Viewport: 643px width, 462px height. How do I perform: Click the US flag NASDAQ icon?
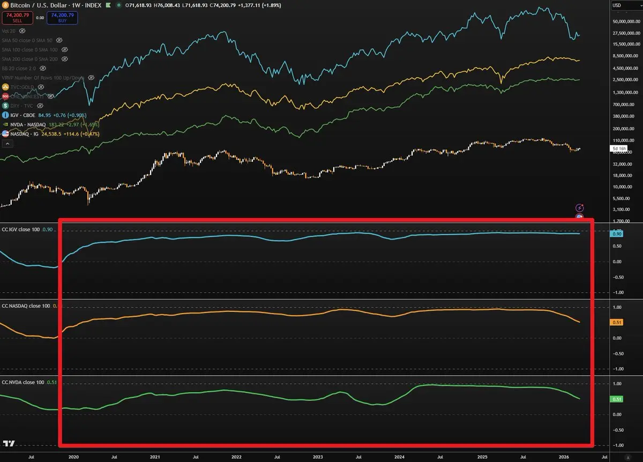click(x=5, y=134)
